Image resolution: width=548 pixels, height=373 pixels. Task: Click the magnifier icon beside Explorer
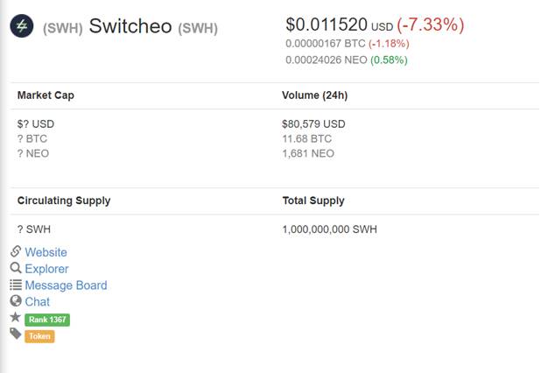click(x=16, y=268)
